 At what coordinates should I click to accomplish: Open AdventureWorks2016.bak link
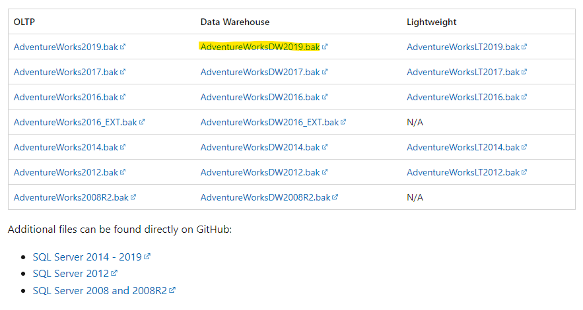(66, 97)
